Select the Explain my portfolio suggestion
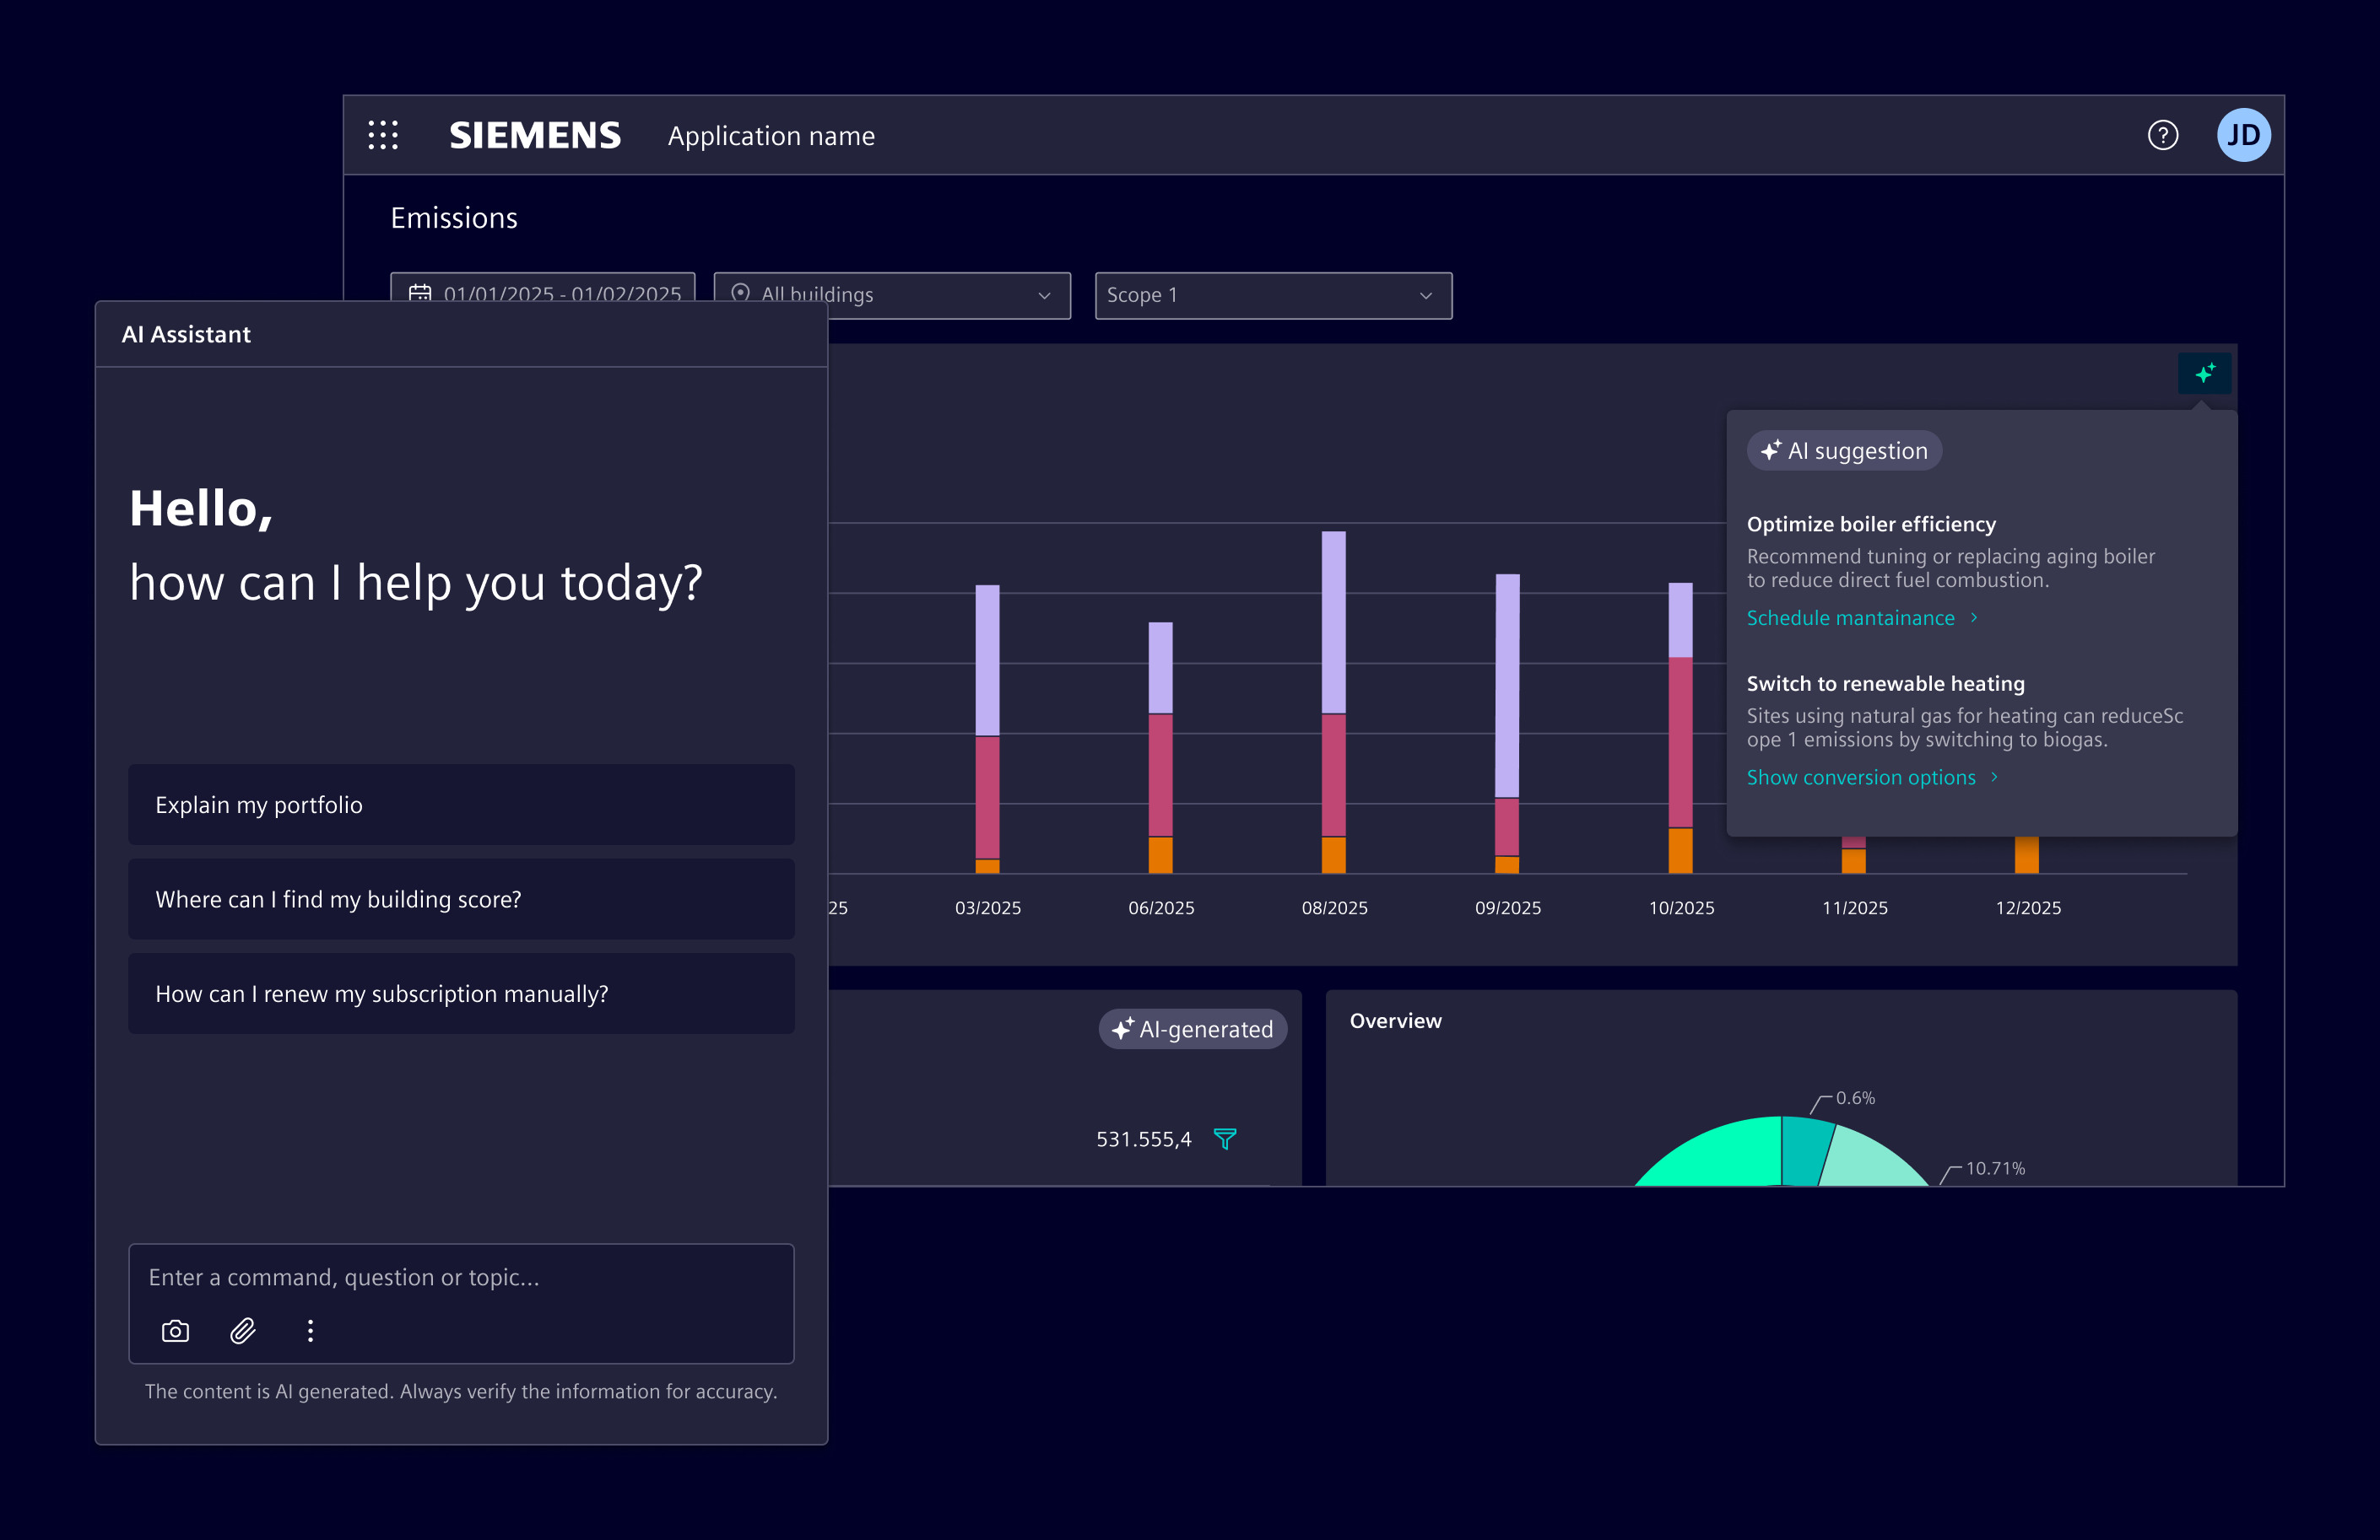 pos(461,805)
